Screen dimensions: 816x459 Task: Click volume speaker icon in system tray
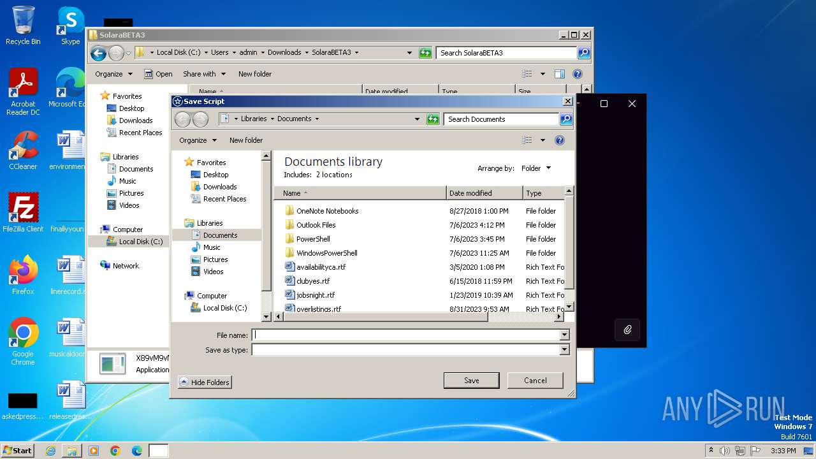(x=725, y=451)
